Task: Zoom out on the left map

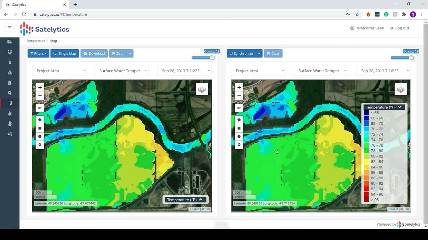Action: click(x=40, y=96)
